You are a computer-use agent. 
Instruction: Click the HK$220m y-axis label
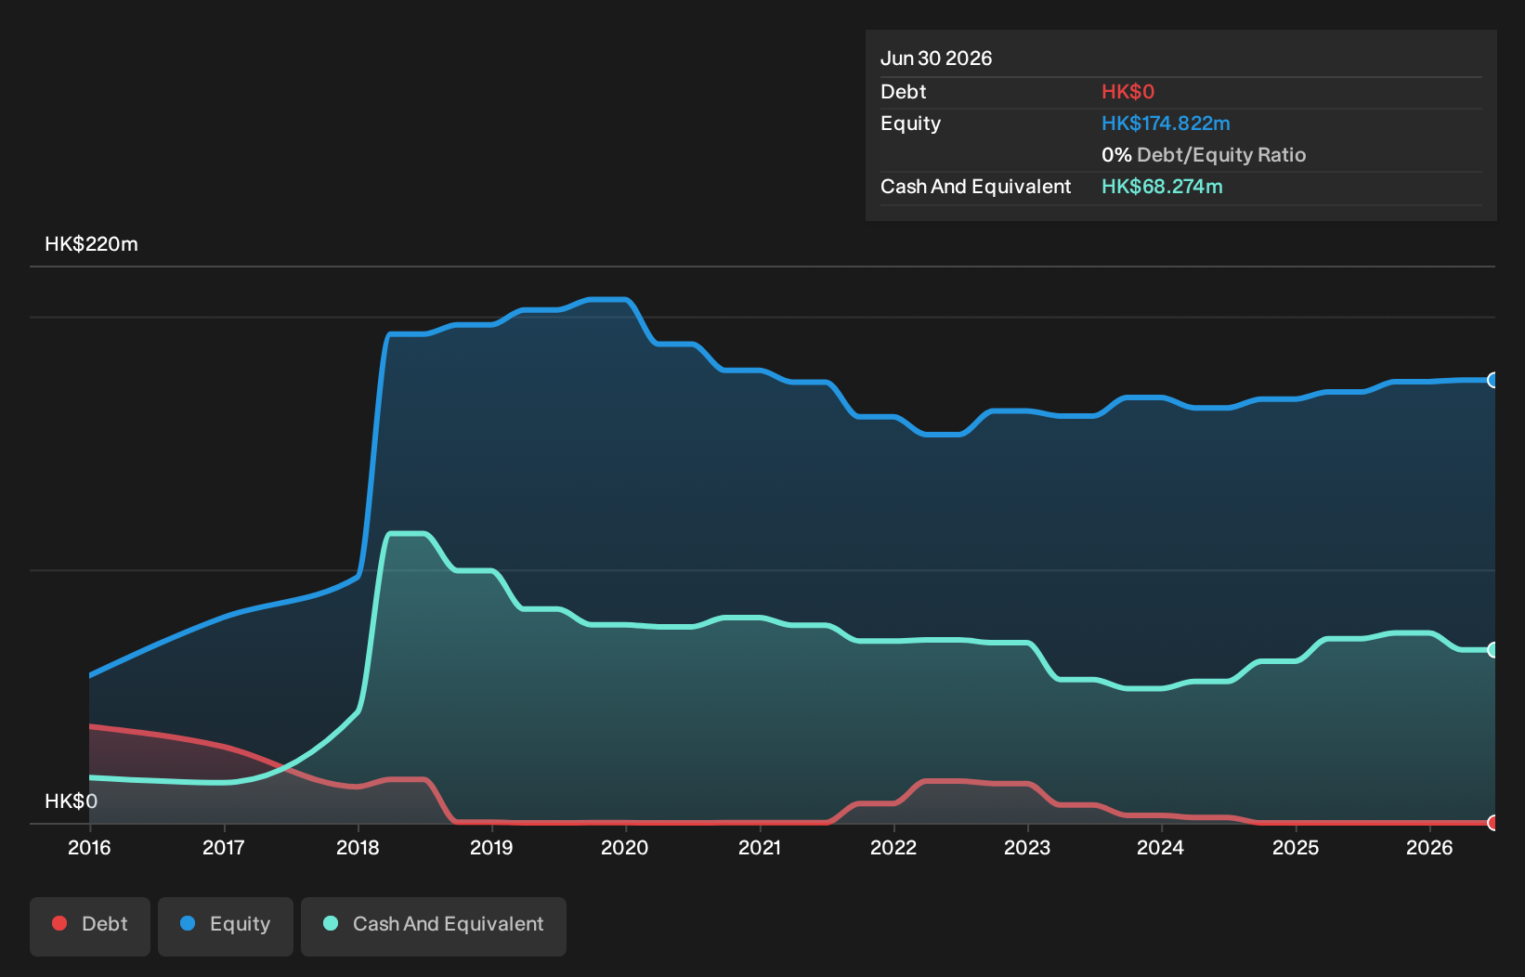[91, 244]
